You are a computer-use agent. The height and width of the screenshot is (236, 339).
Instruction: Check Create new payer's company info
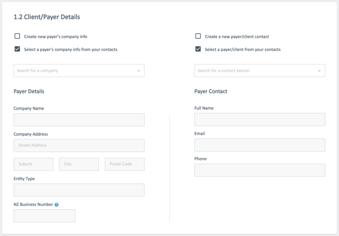tap(18, 36)
